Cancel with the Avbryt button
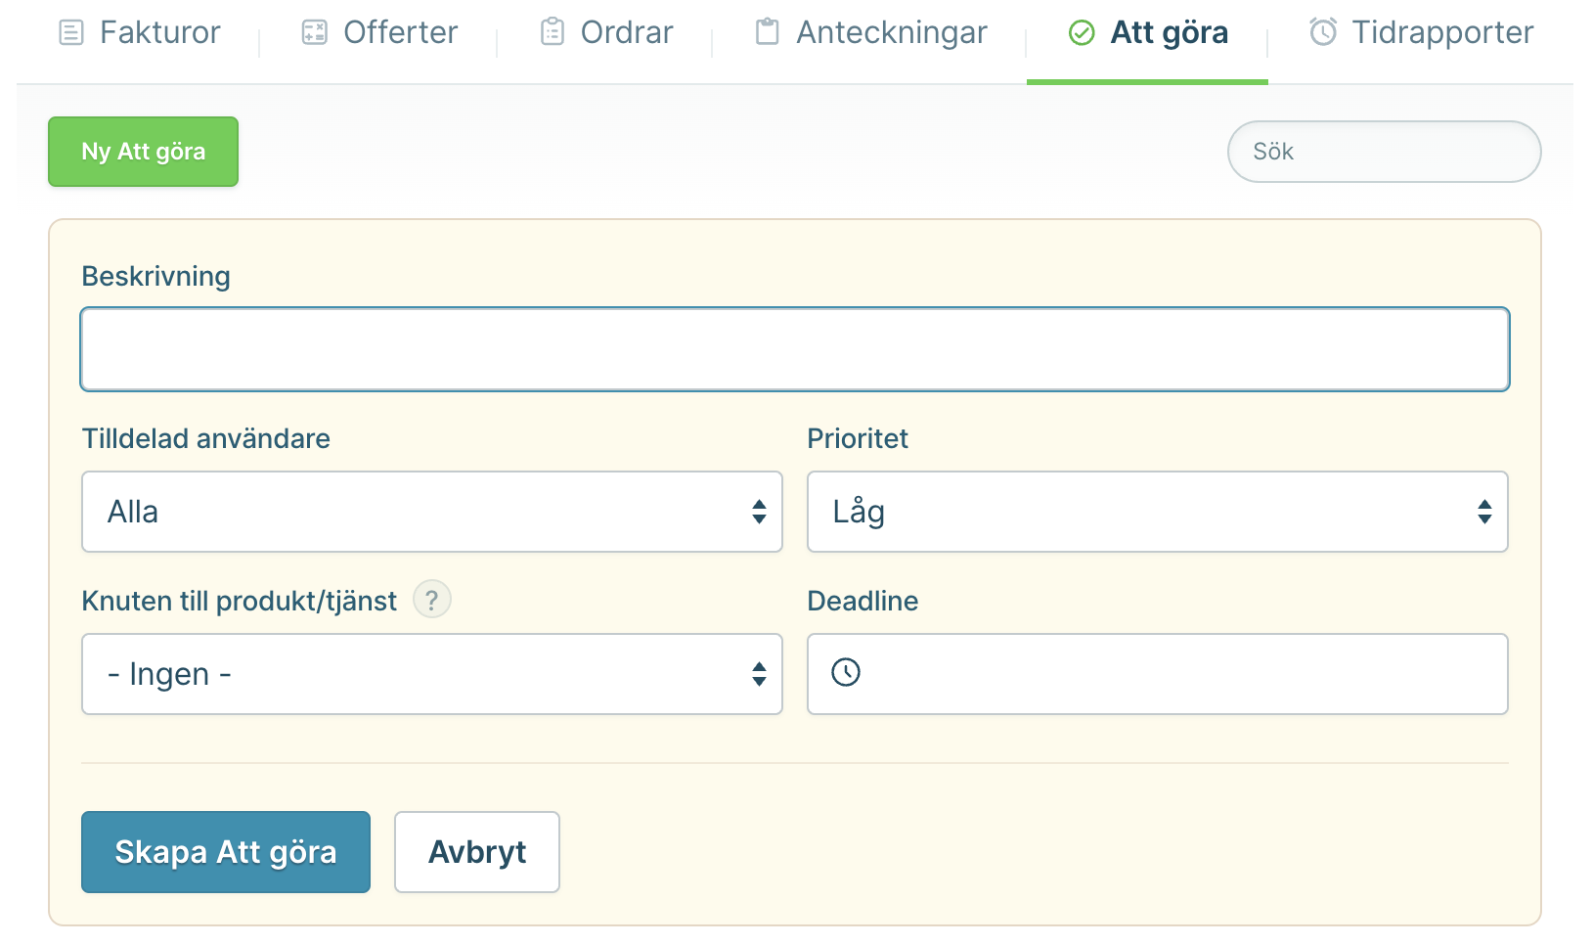Screen dimensions: 1592x945 click(477, 852)
